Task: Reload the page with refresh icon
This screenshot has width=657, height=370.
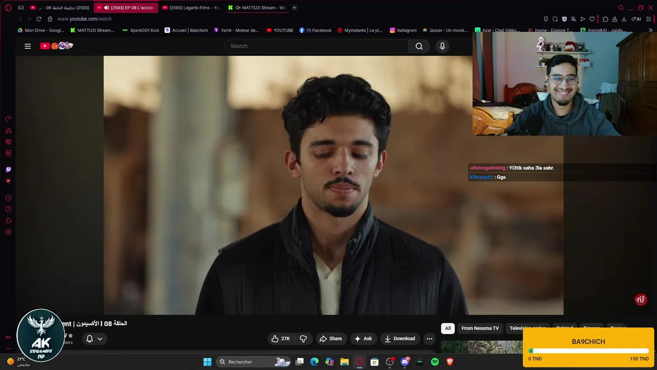Action: point(38,19)
